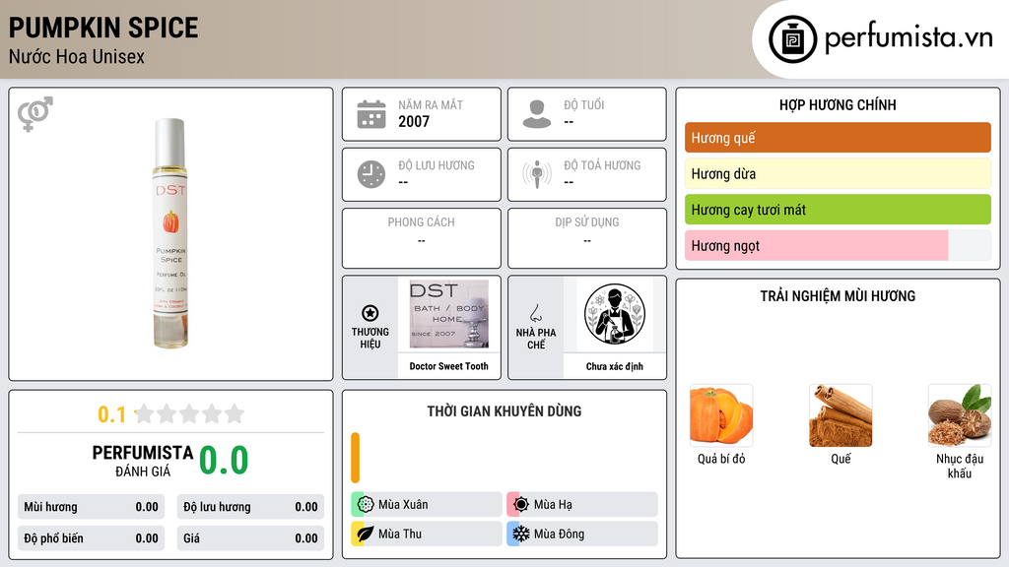The width and height of the screenshot is (1009, 567).
Task: Click the Hợp hương chính heading
Action: pos(838,104)
